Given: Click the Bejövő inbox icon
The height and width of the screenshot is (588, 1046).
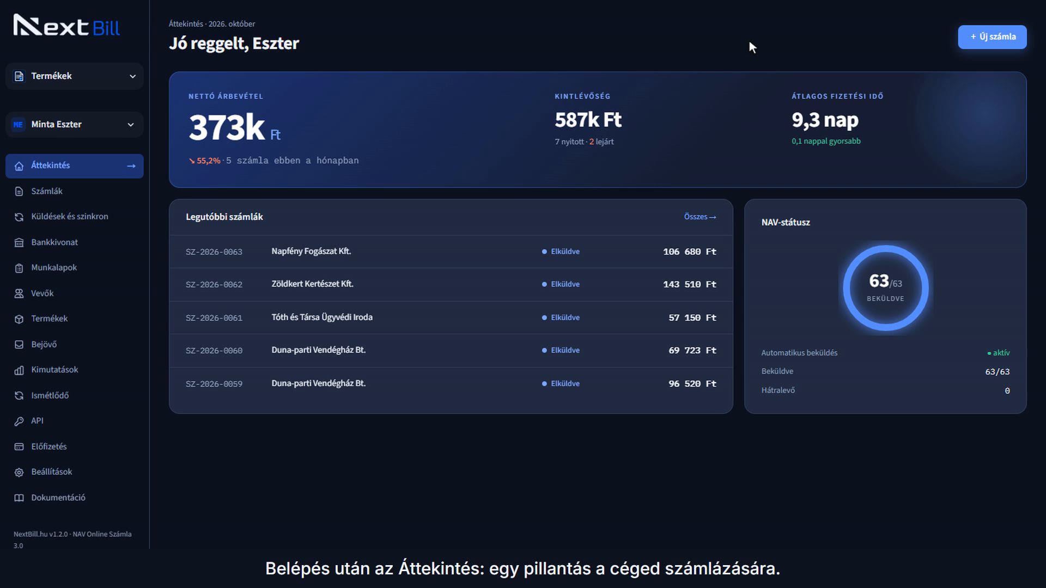Looking at the screenshot, I should [x=19, y=345].
